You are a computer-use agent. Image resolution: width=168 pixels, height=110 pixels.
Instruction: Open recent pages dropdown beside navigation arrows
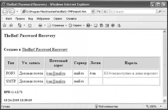click(17, 12)
